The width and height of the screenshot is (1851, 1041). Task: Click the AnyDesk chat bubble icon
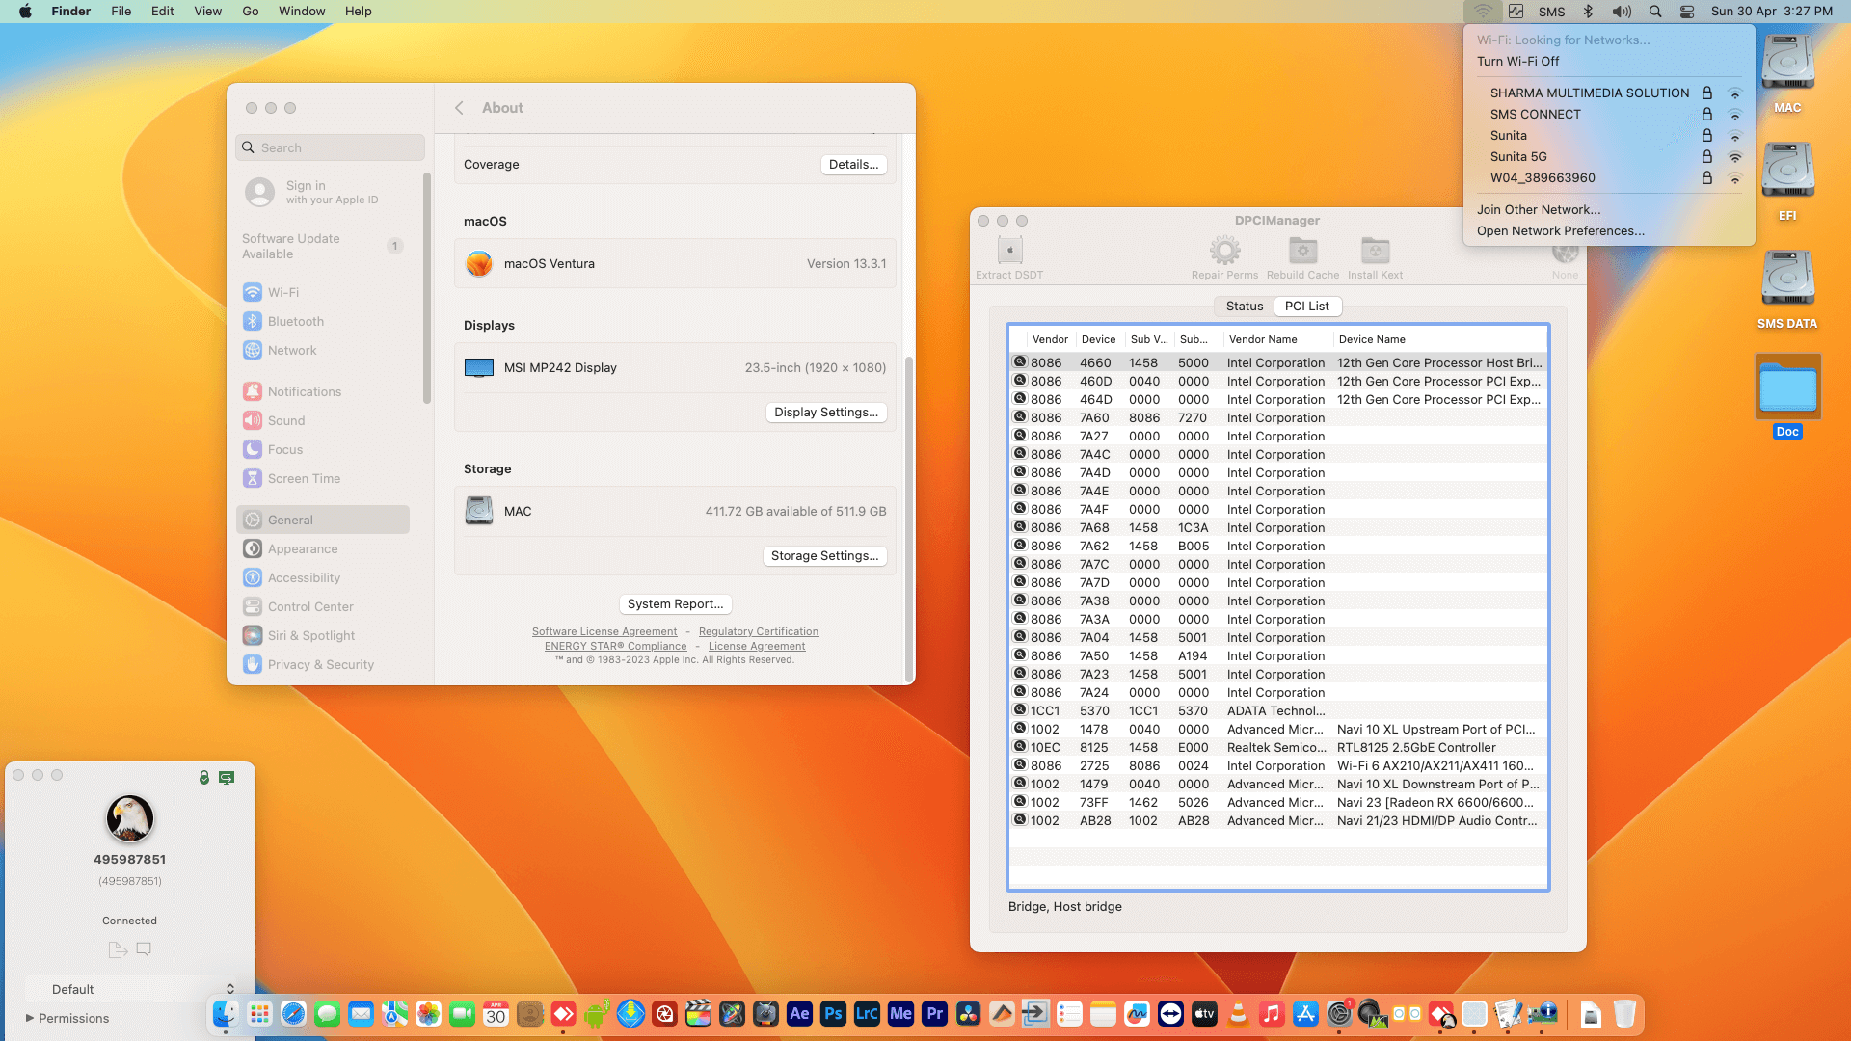[x=144, y=949]
